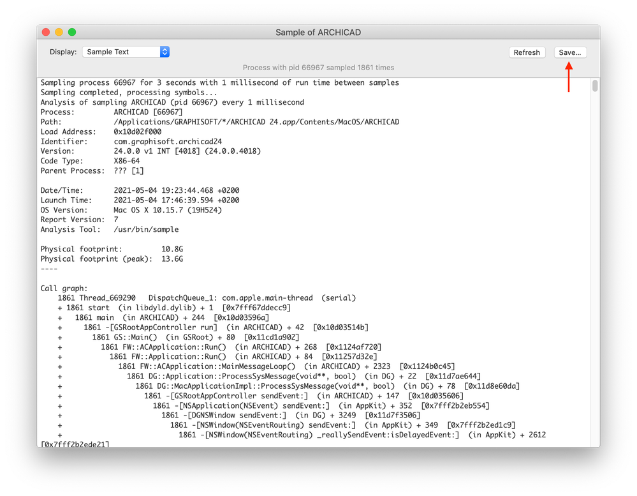
Task: Click the Load Address 0x10d02f000 value
Action: [137, 132]
